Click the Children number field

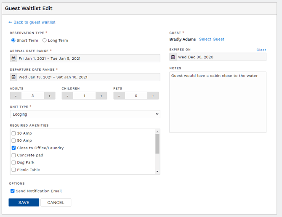(84, 96)
